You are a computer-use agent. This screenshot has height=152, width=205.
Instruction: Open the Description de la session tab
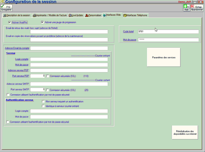point(17,15)
